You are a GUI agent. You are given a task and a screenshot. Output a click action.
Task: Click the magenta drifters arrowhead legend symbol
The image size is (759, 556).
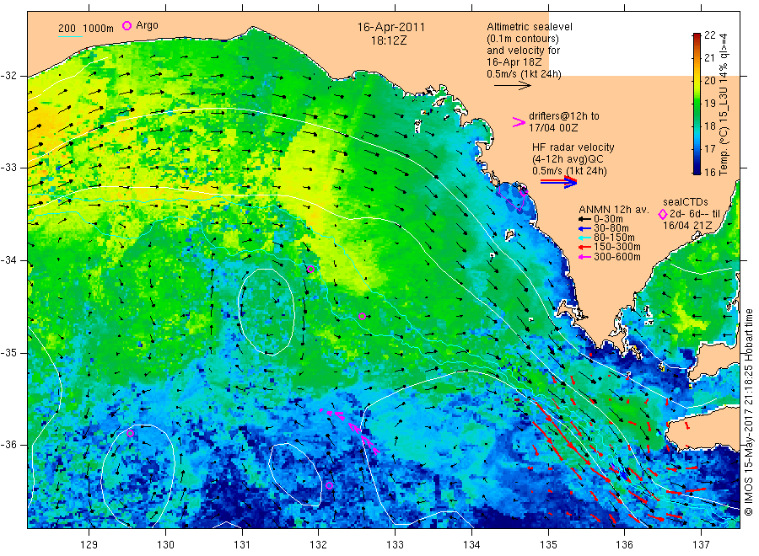click(x=519, y=122)
